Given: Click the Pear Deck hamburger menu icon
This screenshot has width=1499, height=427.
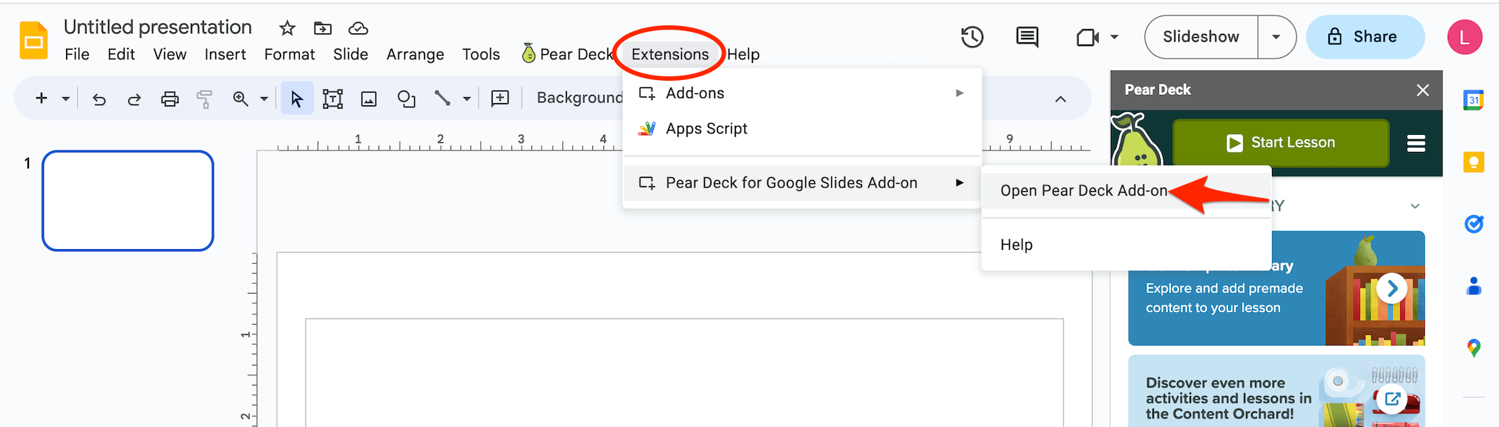Looking at the screenshot, I should [x=1416, y=143].
